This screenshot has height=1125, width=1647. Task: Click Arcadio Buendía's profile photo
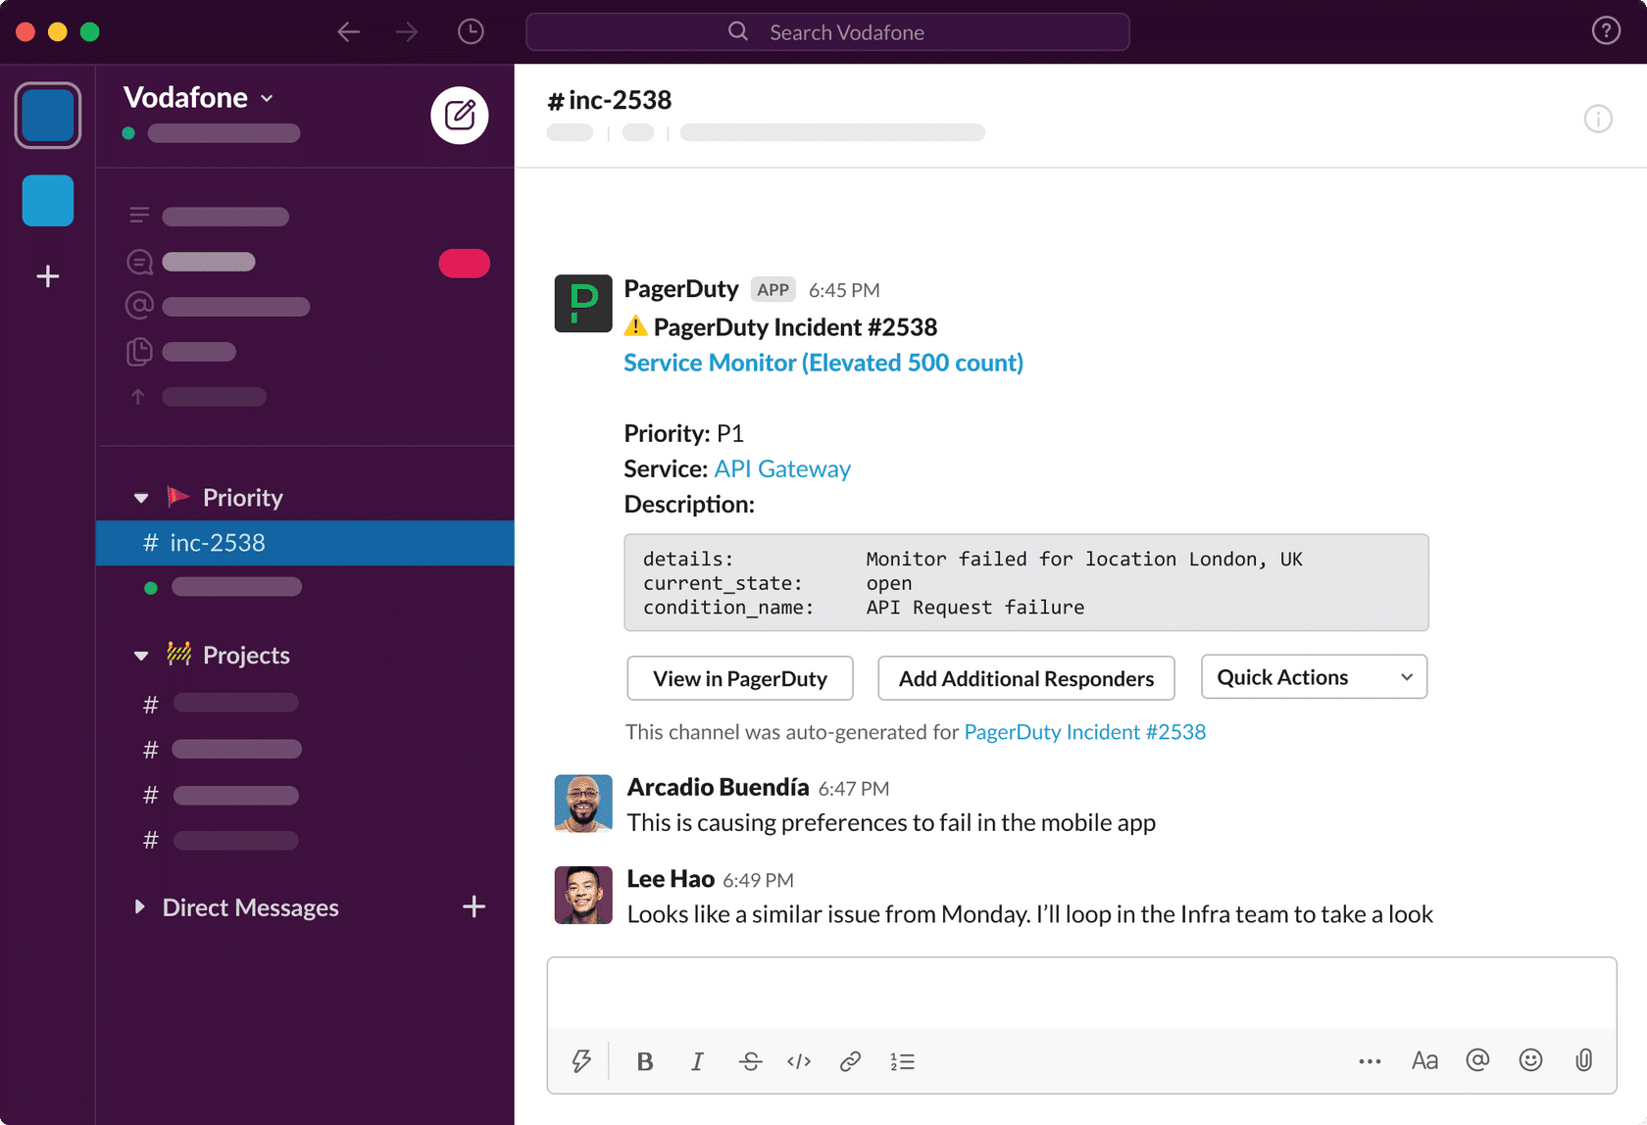click(583, 804)
